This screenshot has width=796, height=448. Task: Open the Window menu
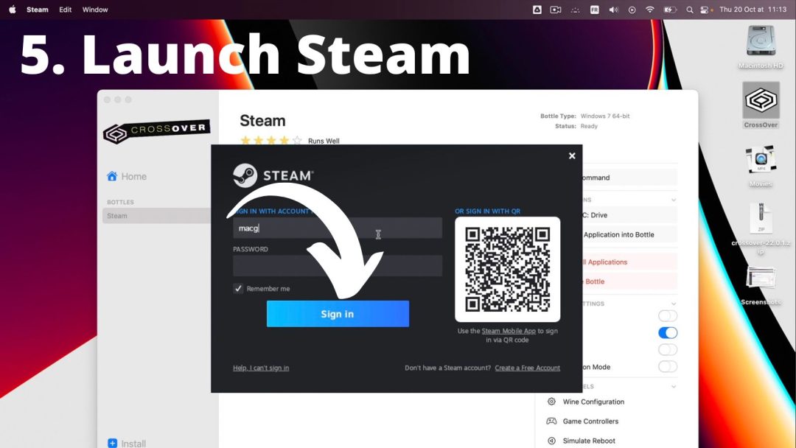tap(95, 9)
